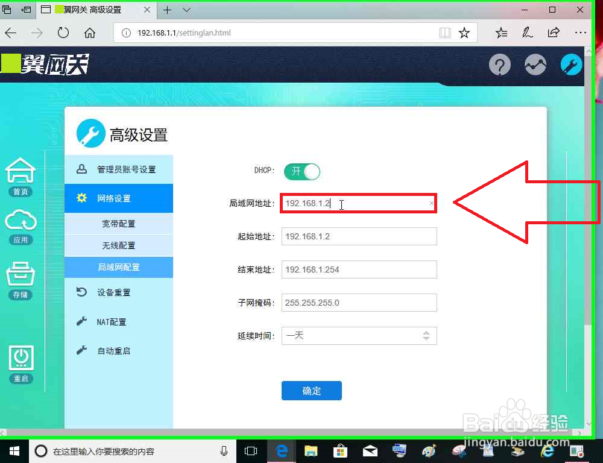
Task: Click the taskbar microphone icon
Action: tap(224, 451)
